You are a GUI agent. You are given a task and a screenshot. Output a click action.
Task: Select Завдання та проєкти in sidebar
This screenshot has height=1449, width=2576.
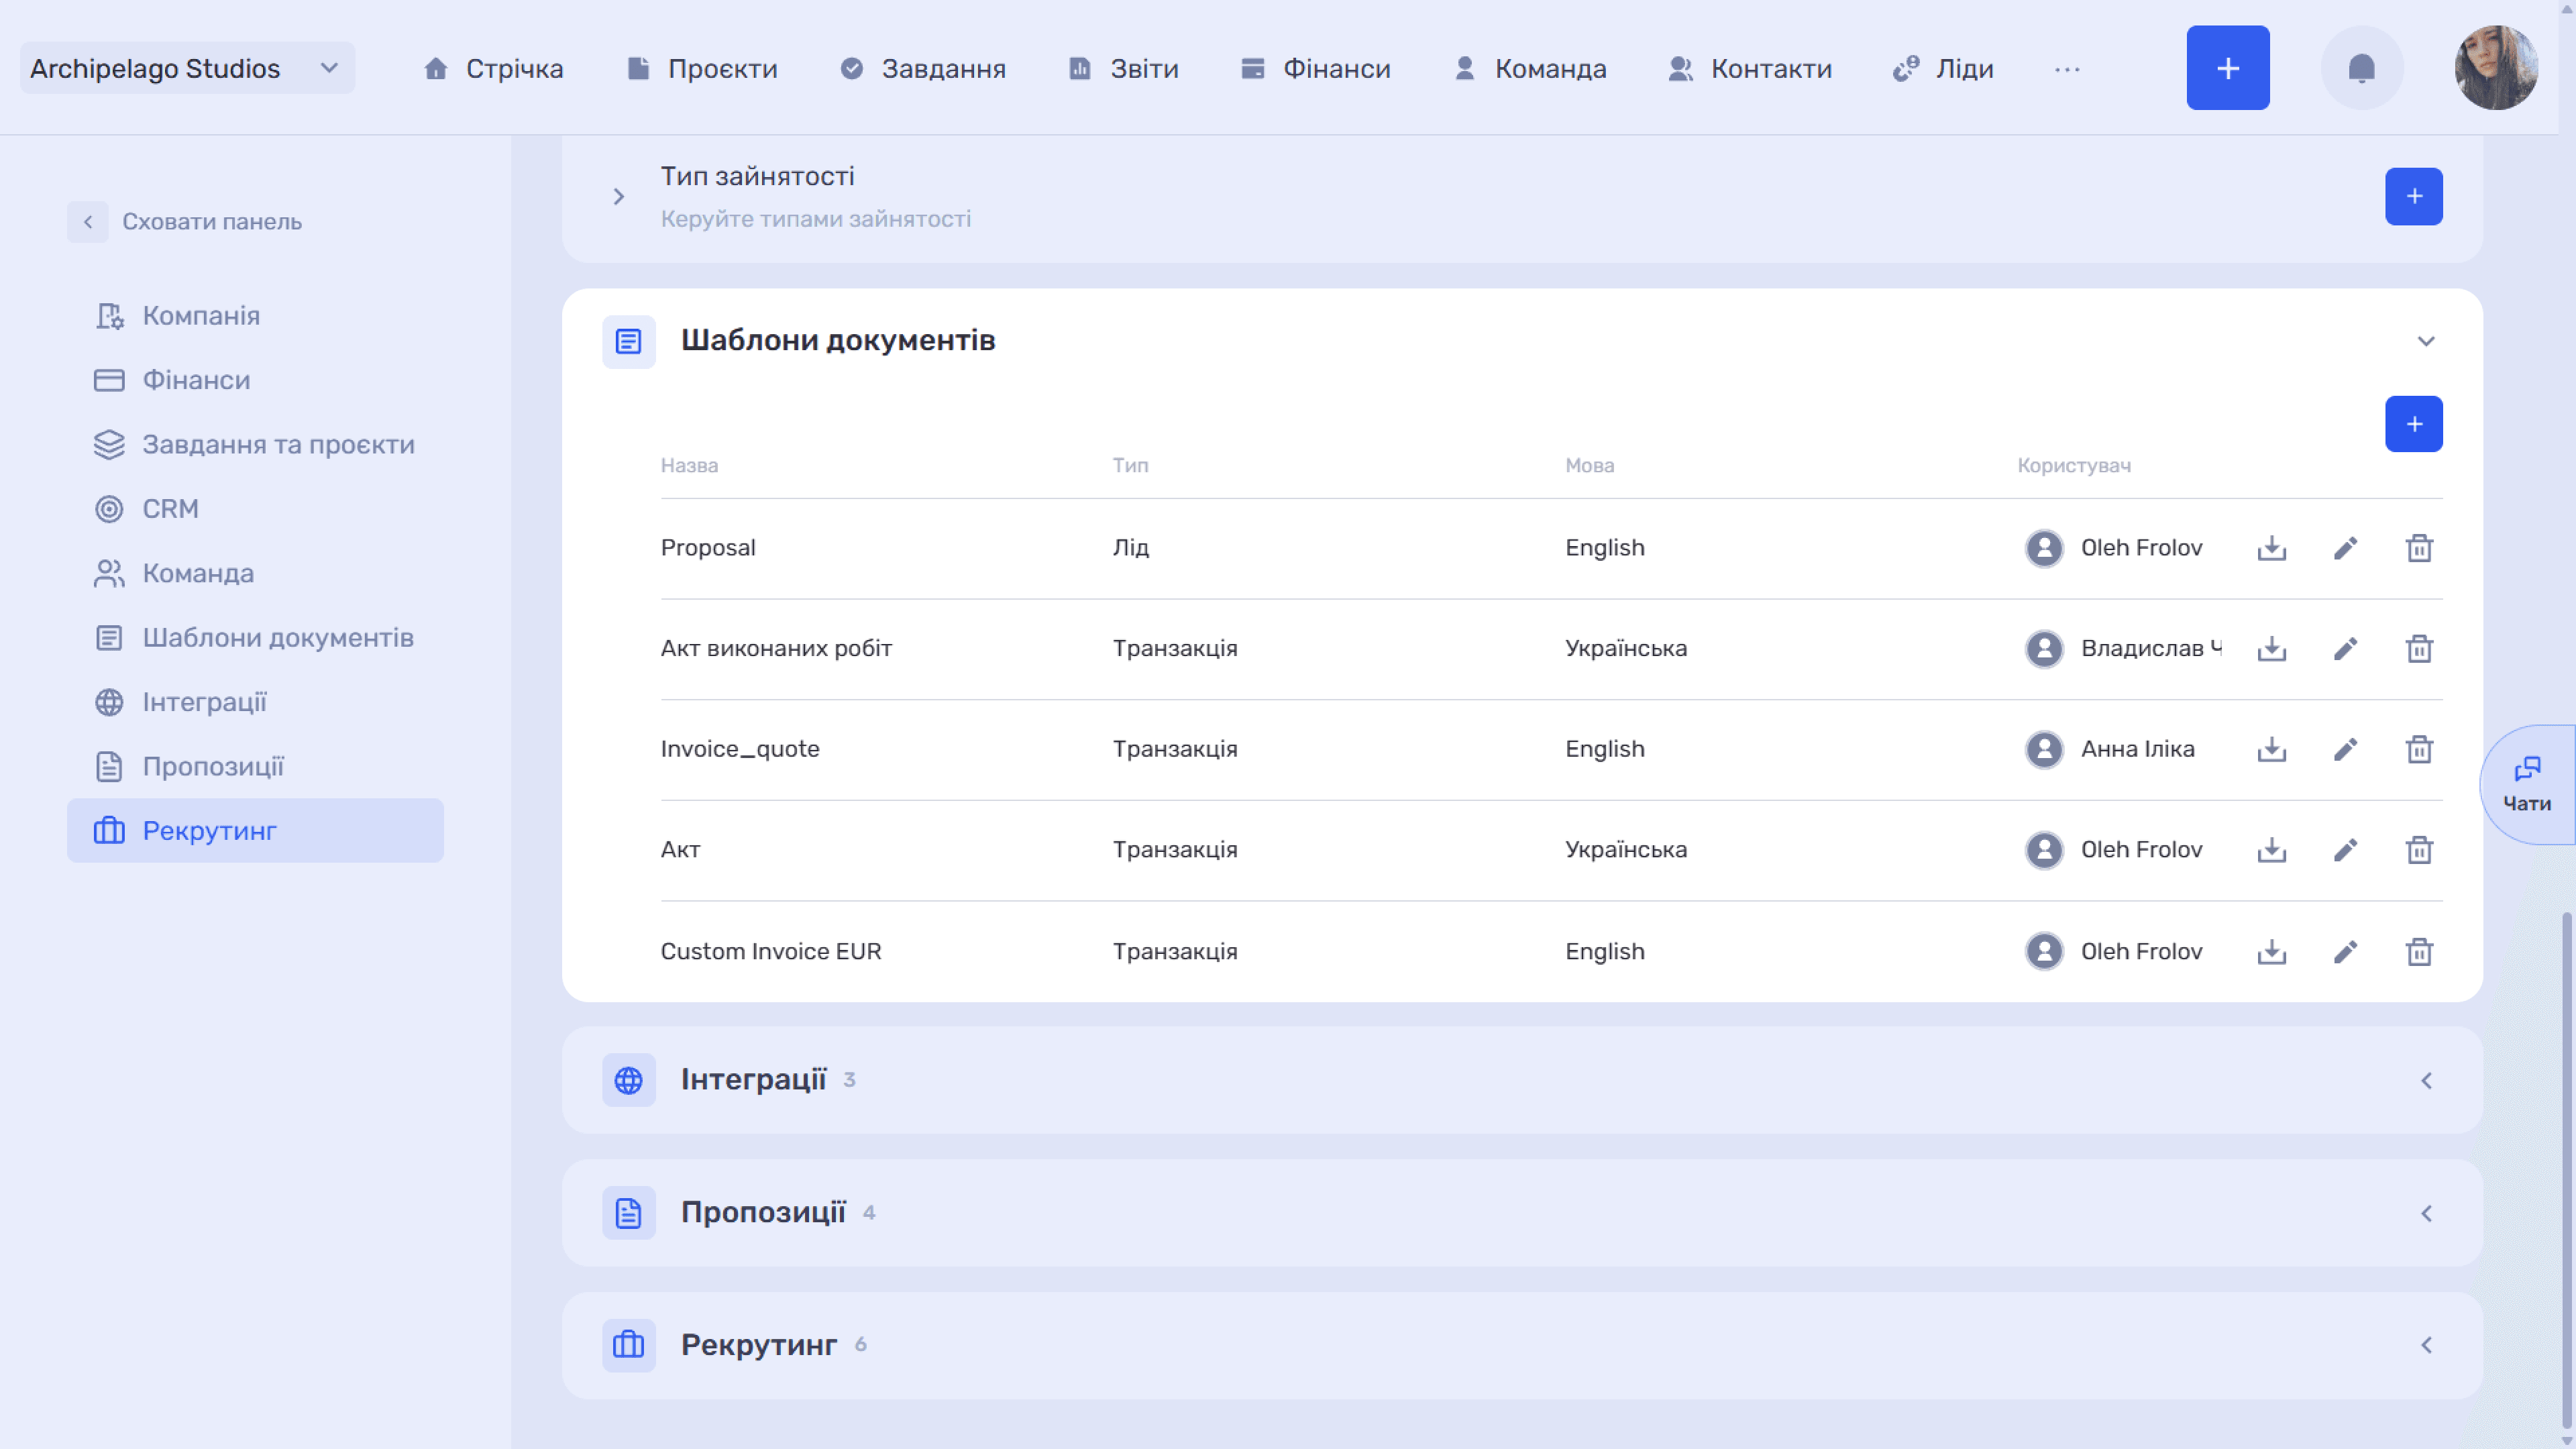pos(255,445)
